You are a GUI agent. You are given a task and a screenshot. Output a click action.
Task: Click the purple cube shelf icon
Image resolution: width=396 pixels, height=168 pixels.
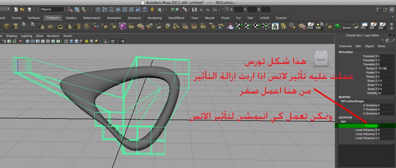(x=123, y=26)
